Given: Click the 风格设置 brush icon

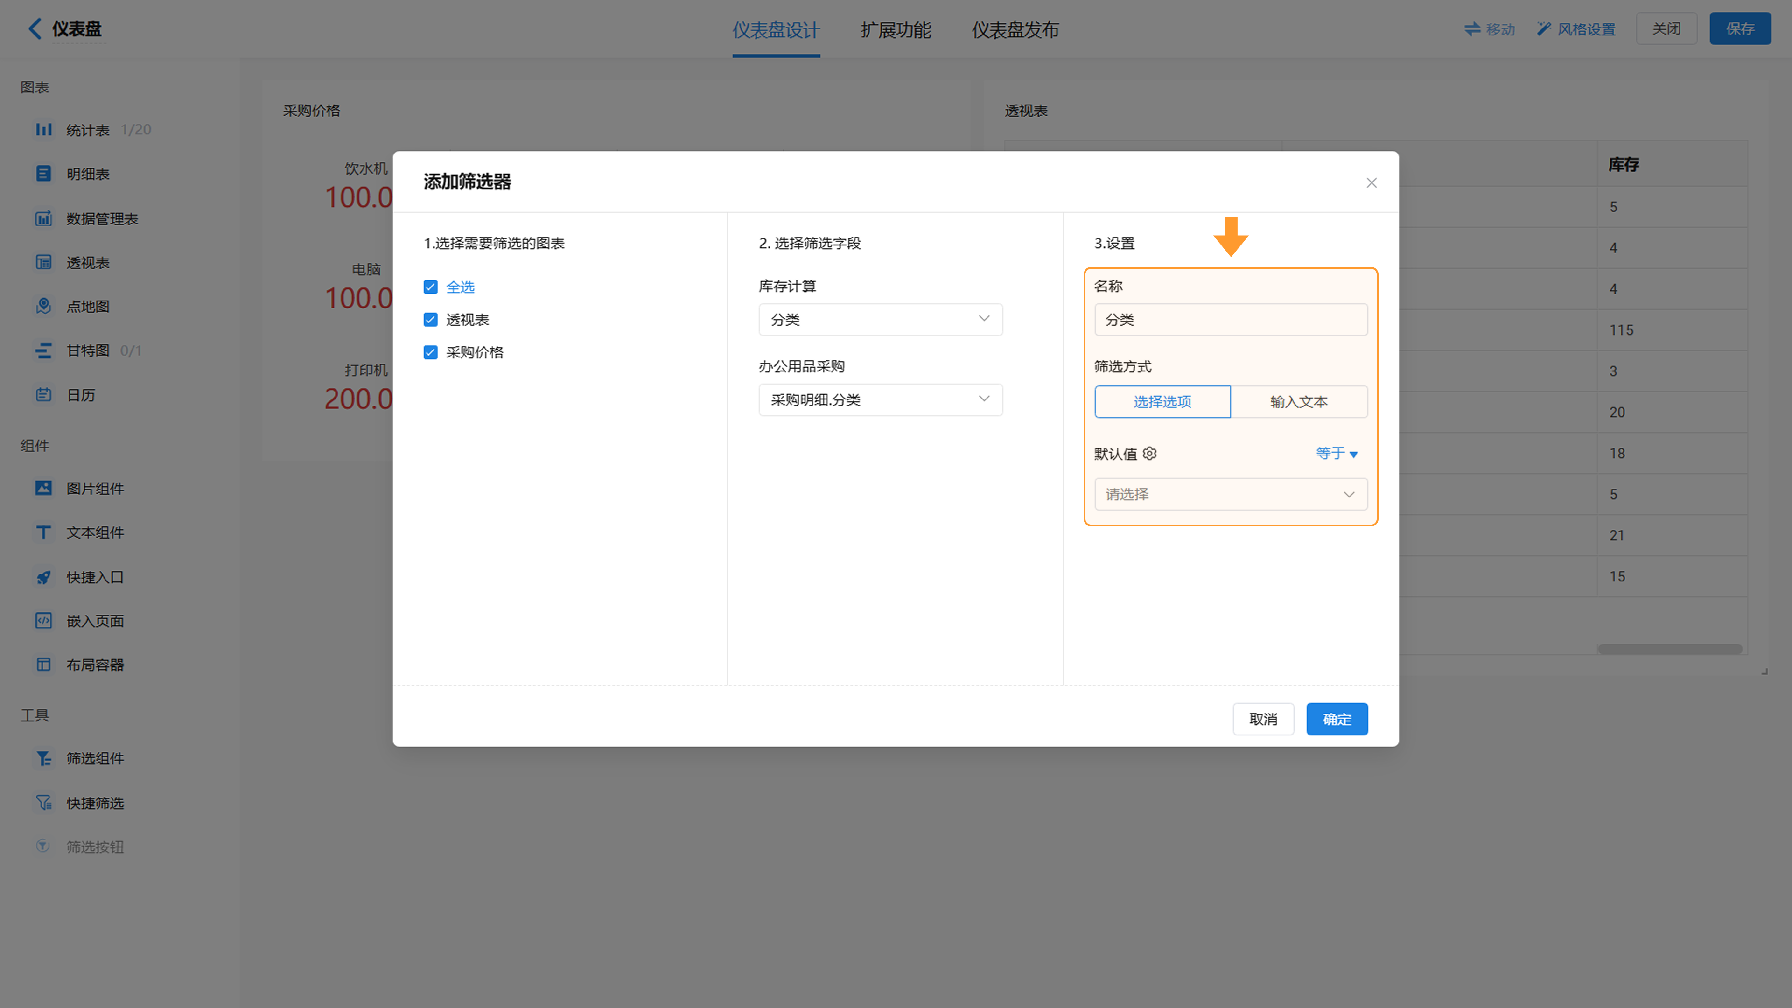Looking at the screenshot, I should (1544, 28).
